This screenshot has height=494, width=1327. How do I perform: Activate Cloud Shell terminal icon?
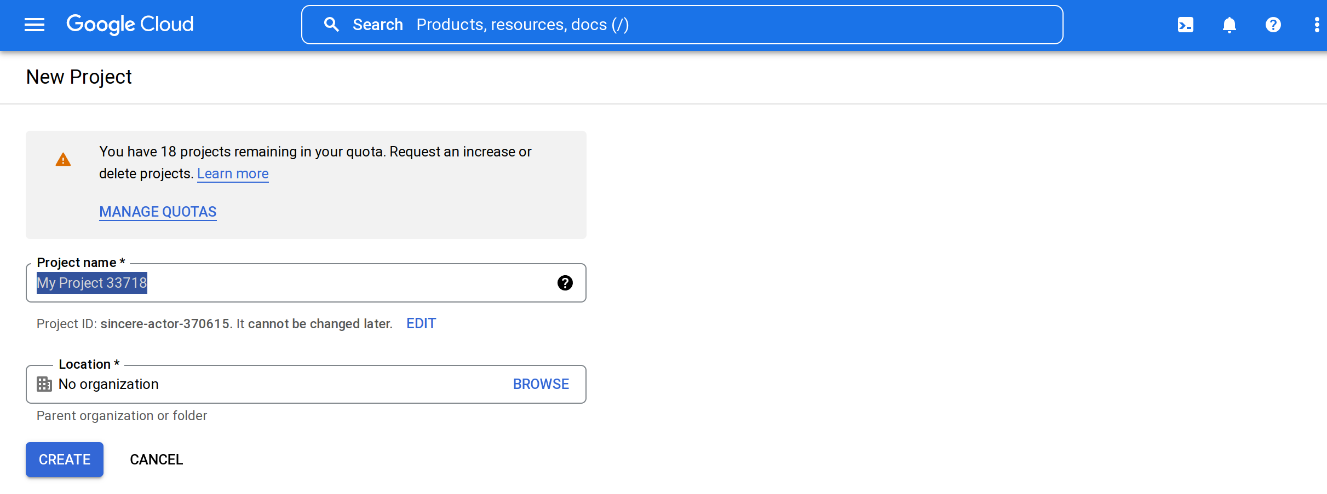coord(1185,25)
